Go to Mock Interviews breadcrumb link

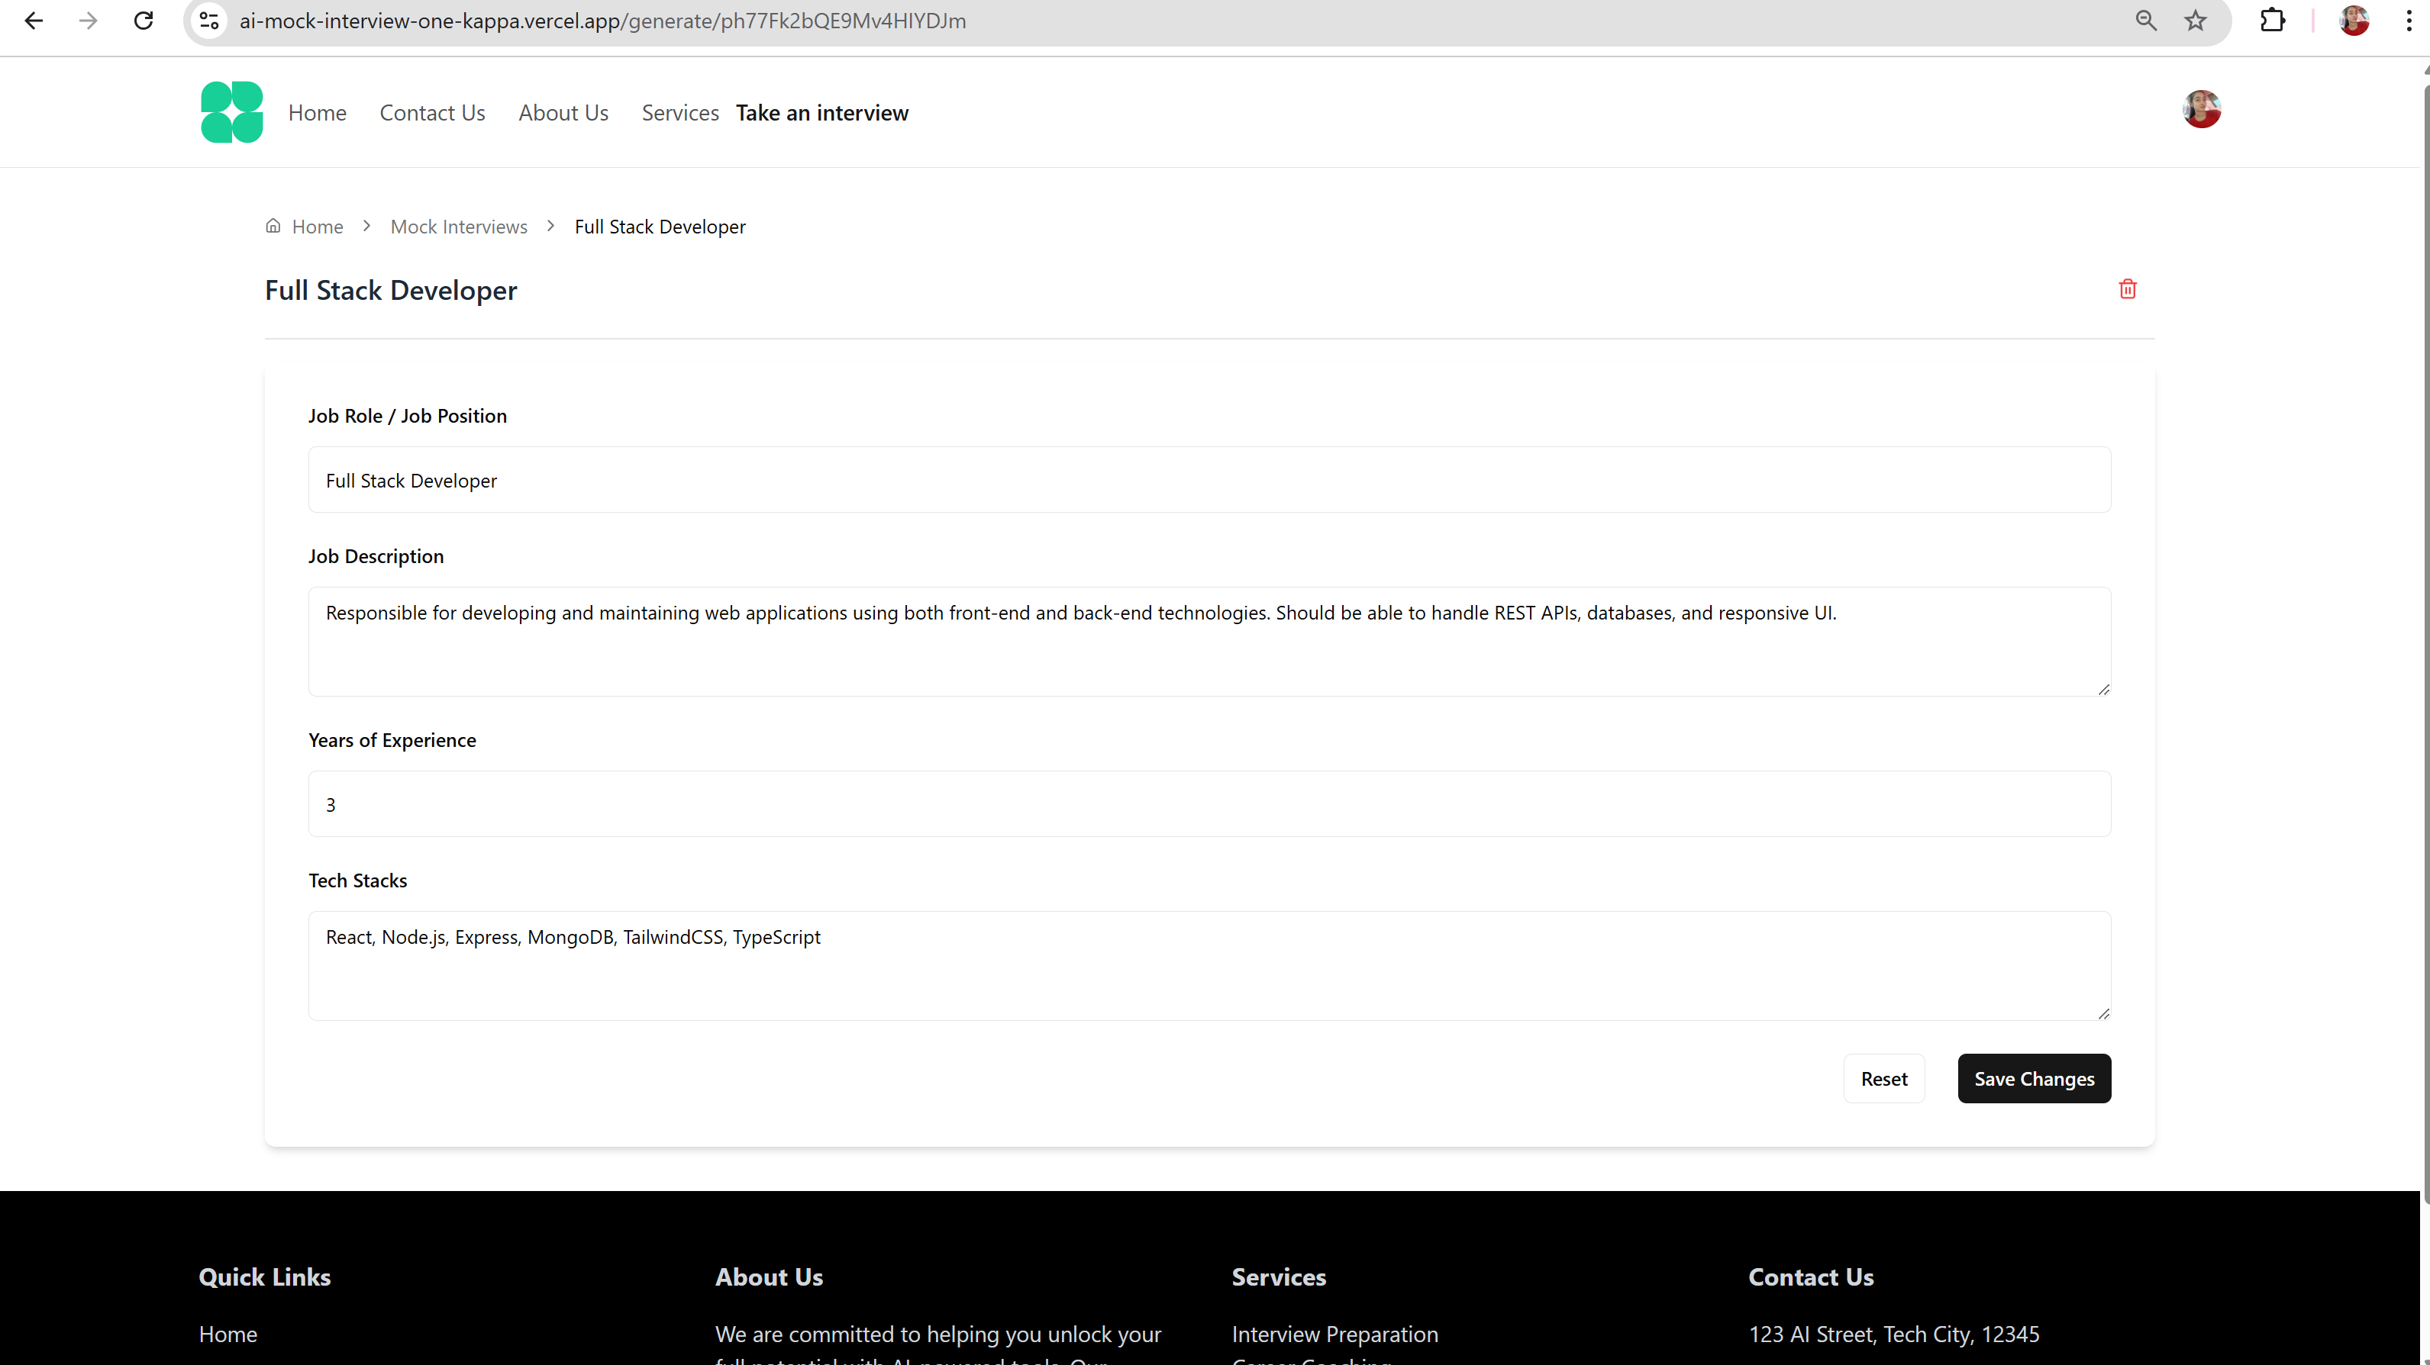pyautogui.click(x=459, y=227)
